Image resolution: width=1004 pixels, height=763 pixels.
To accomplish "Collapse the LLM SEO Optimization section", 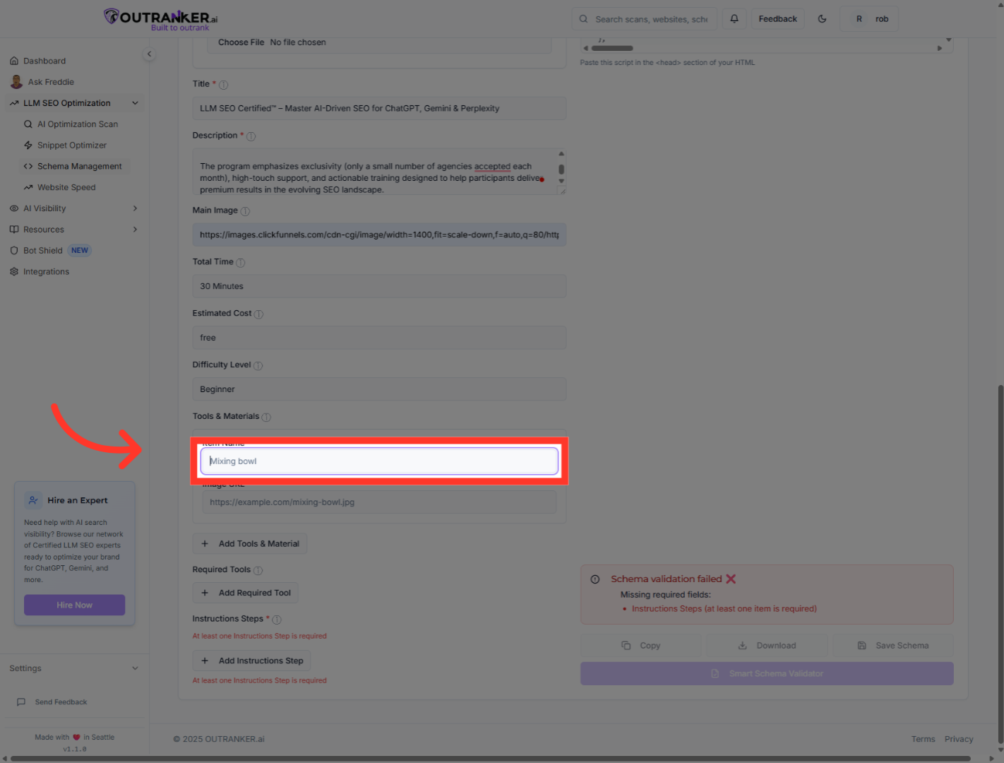I will 135,103.
